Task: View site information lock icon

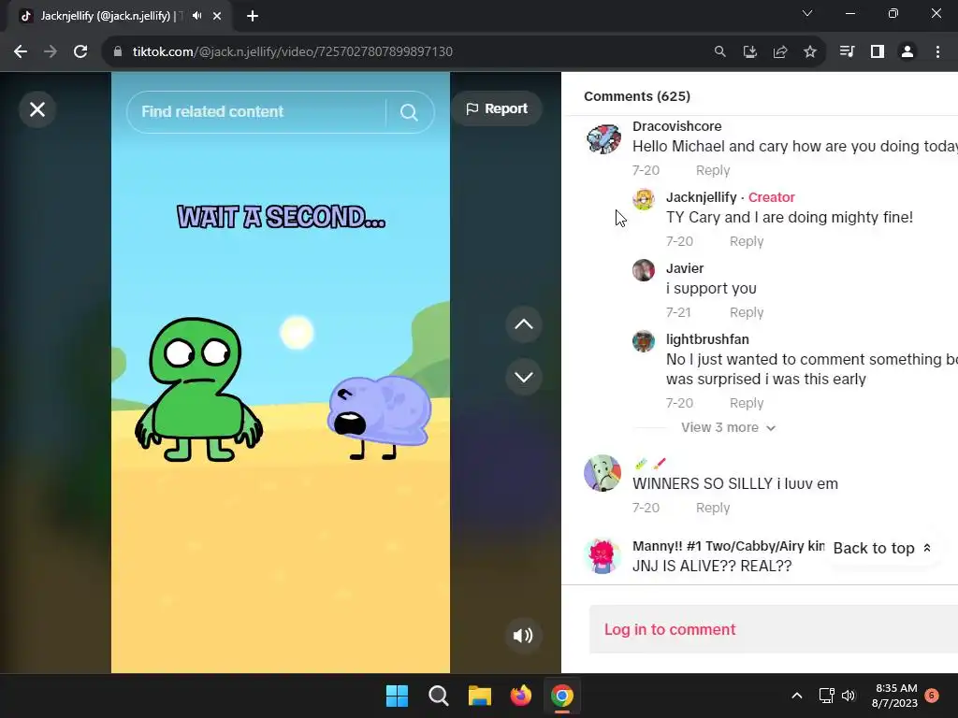Action: click(118, 52)
